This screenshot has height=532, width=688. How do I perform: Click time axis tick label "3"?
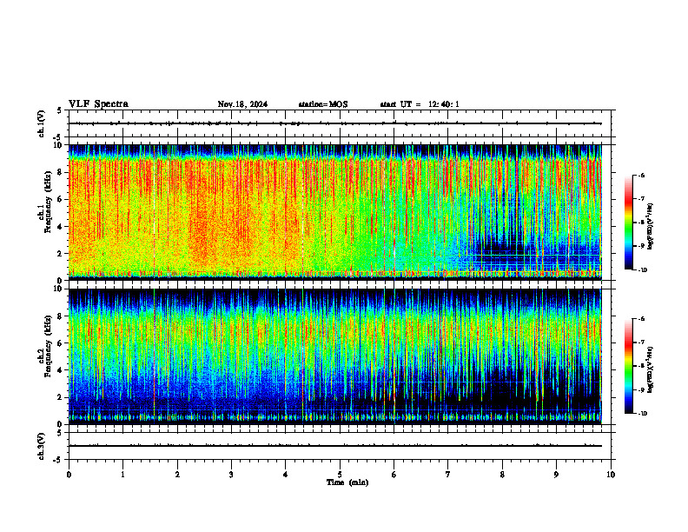coord(231,475)
